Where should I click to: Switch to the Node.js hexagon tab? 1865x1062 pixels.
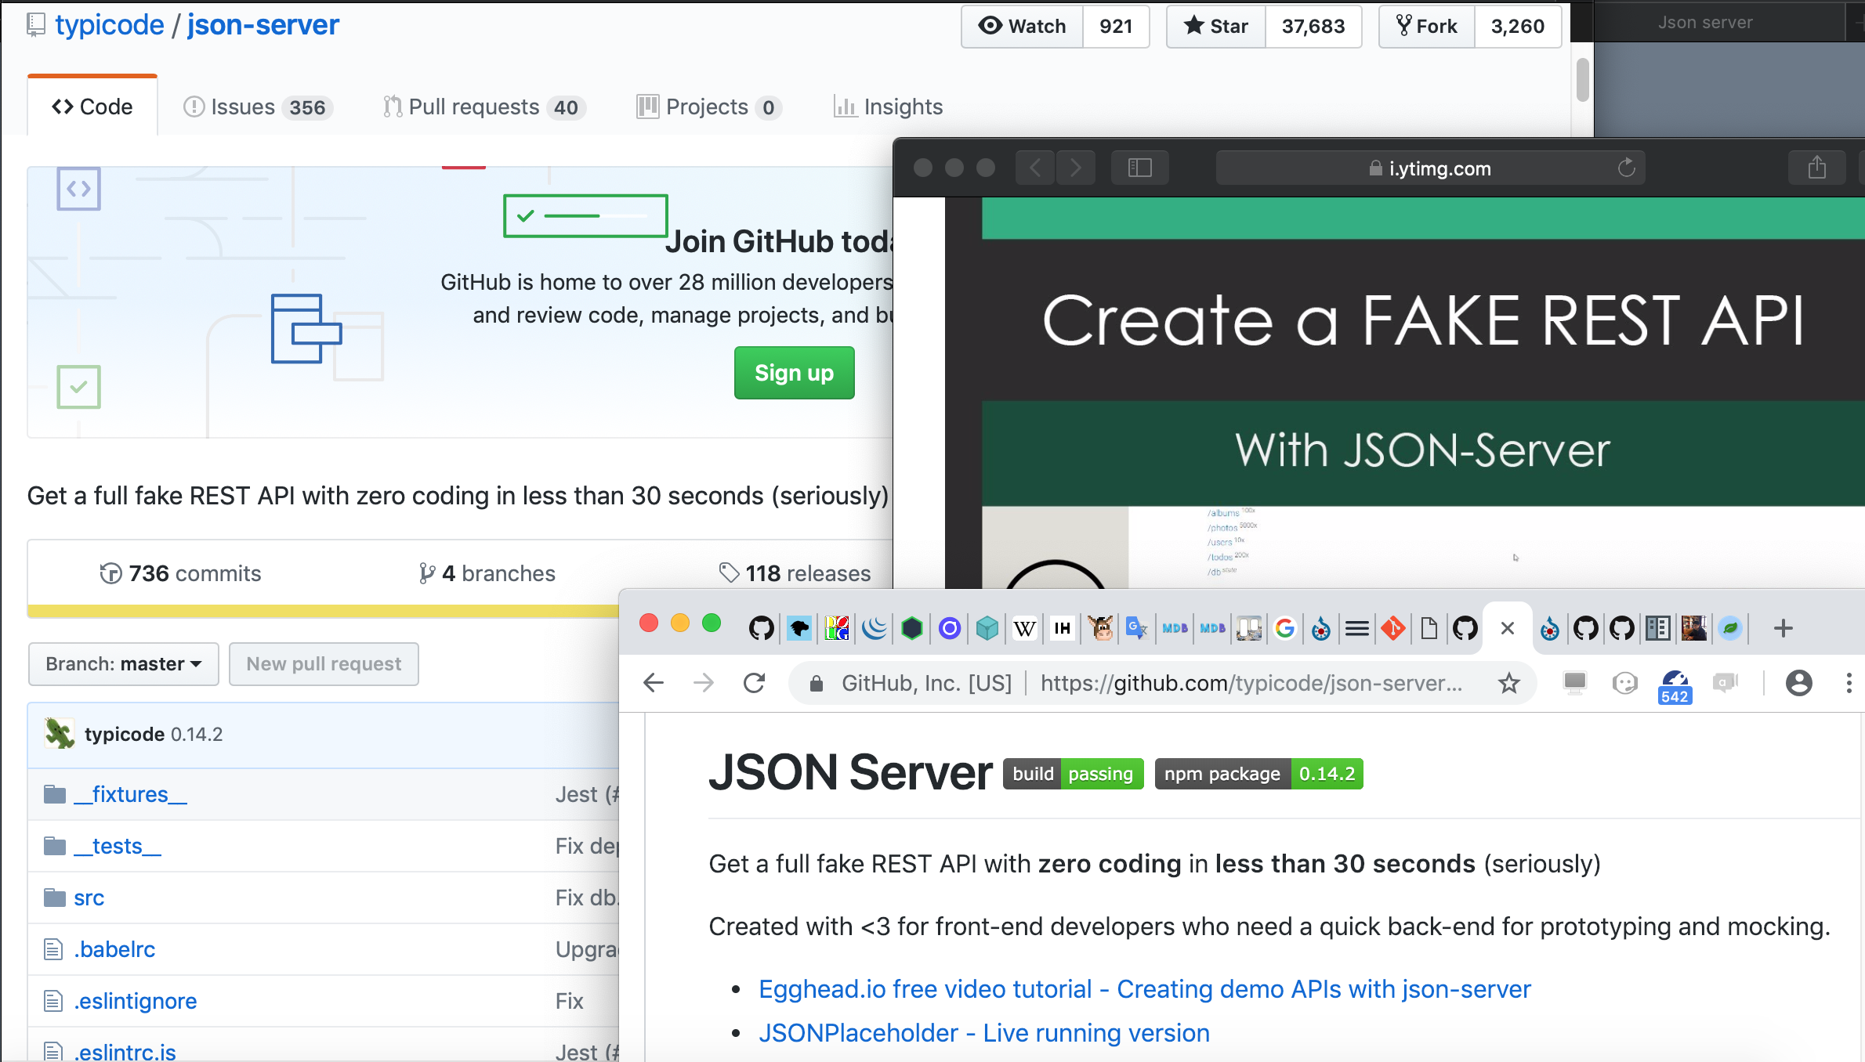click(911, 628)
